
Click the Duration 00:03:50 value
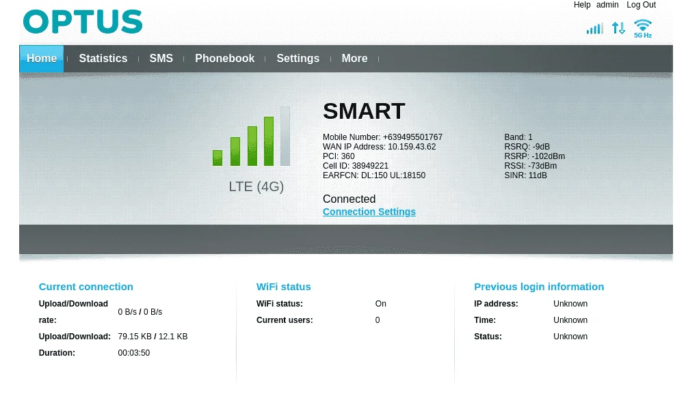(134, 353)
